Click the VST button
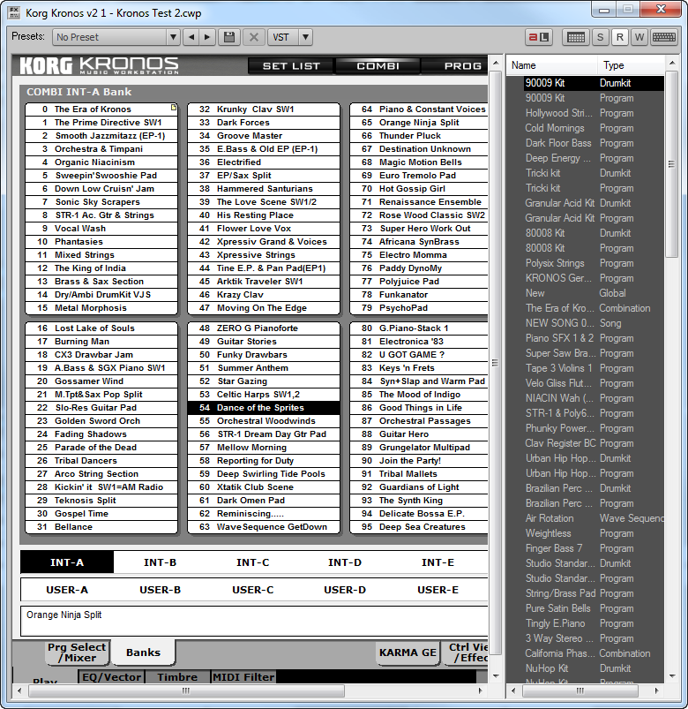This screenshot has width=688, height=709. [x=283, y=37]
